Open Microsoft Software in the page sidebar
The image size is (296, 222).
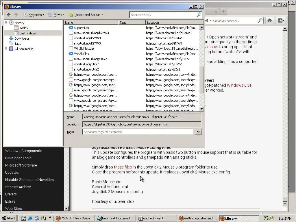pos(21,165)
